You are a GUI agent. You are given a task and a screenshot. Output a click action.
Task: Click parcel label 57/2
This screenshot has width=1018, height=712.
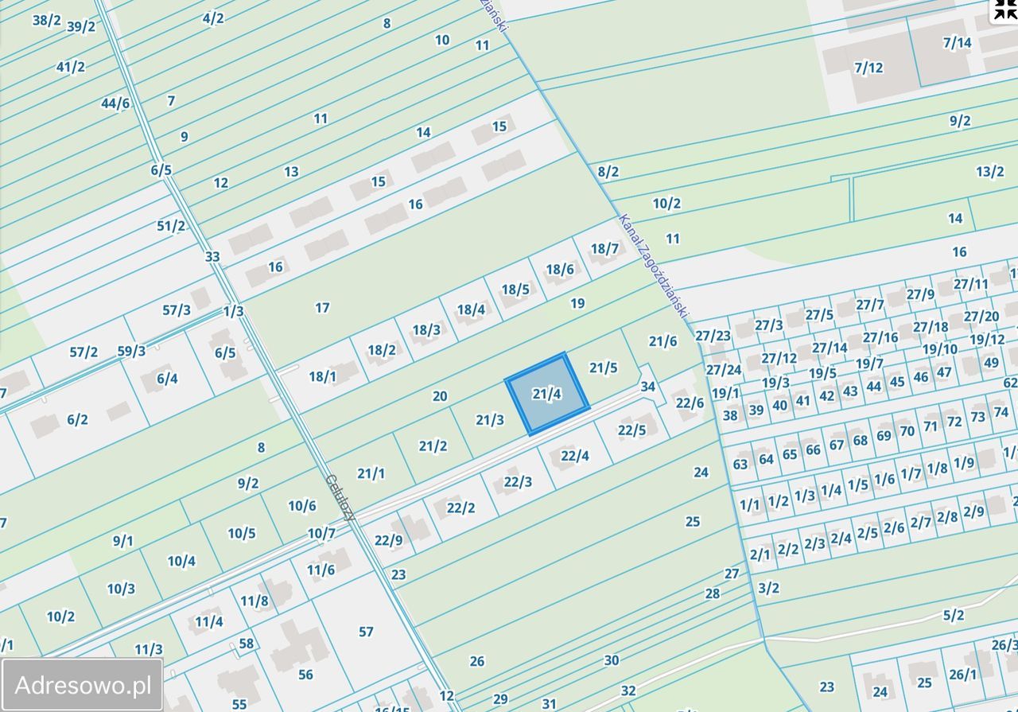84,352
